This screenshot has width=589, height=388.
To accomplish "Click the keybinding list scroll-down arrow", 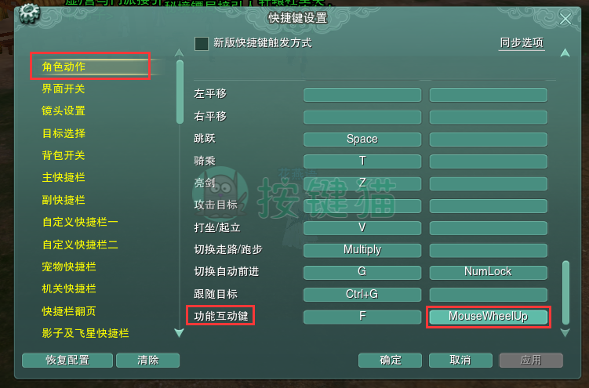I will click(565, 332).
